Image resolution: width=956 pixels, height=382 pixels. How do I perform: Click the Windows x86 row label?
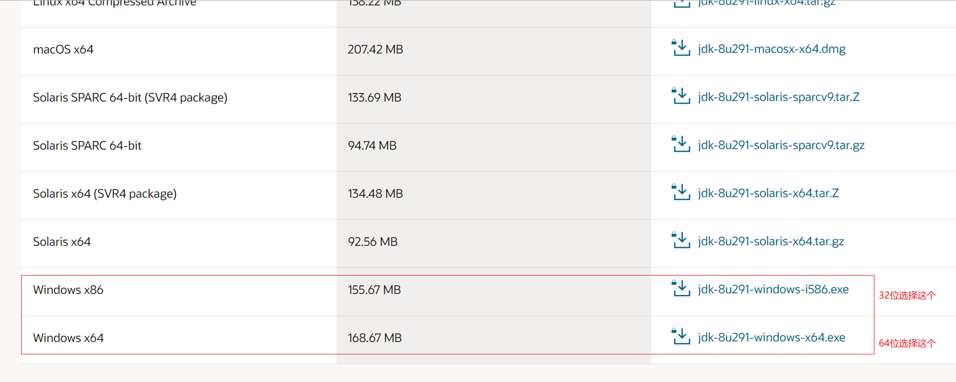pyautogui.click(x=68, y=290)
